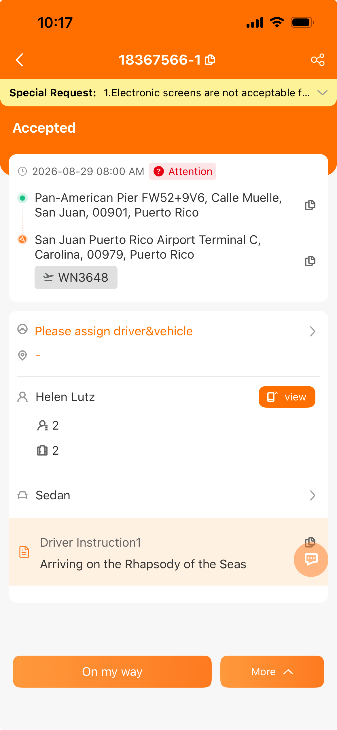View passenger Helen Lutz contact

point(287,397)
